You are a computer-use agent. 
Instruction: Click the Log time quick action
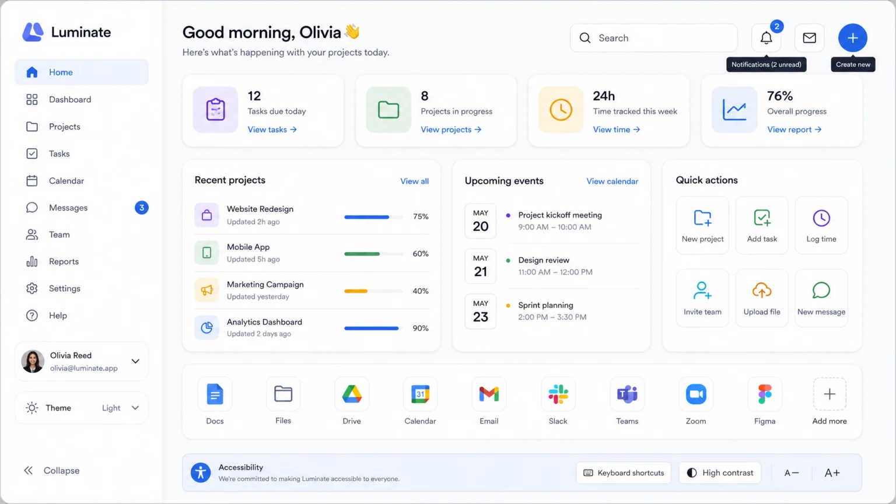point(821,226)
